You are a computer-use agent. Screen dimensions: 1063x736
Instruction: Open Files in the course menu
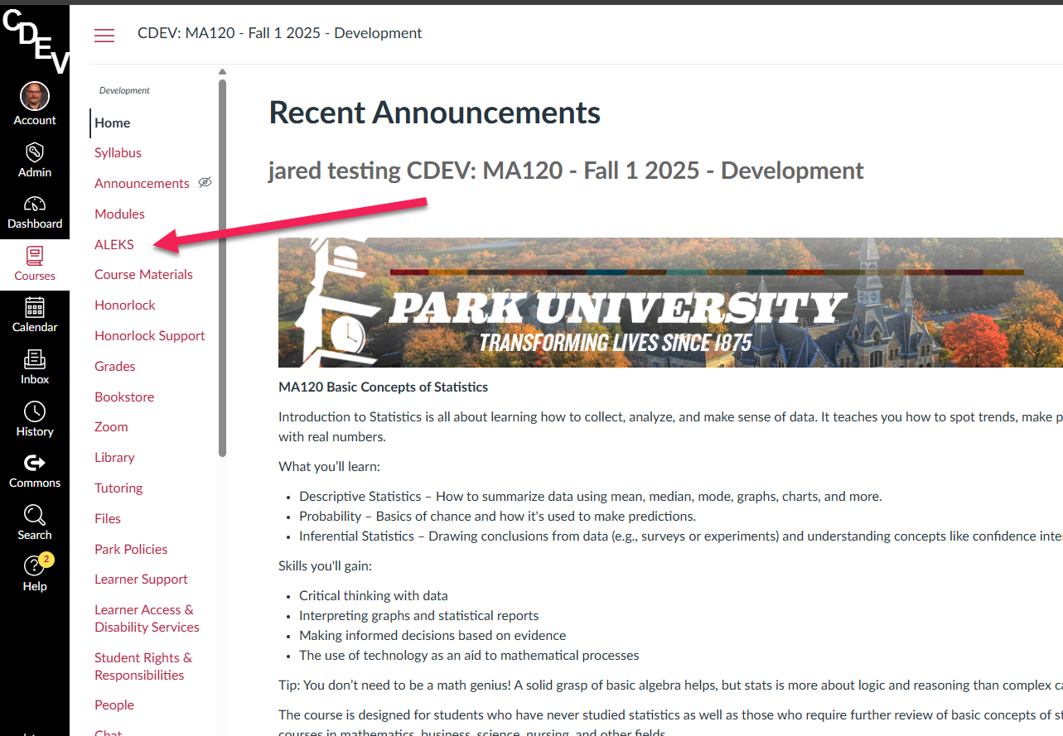click(x=108, y=518)
